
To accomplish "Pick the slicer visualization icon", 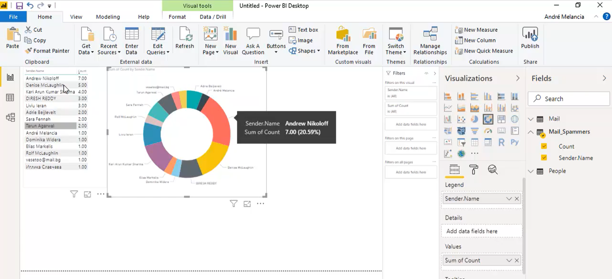I will pos(461,142).
